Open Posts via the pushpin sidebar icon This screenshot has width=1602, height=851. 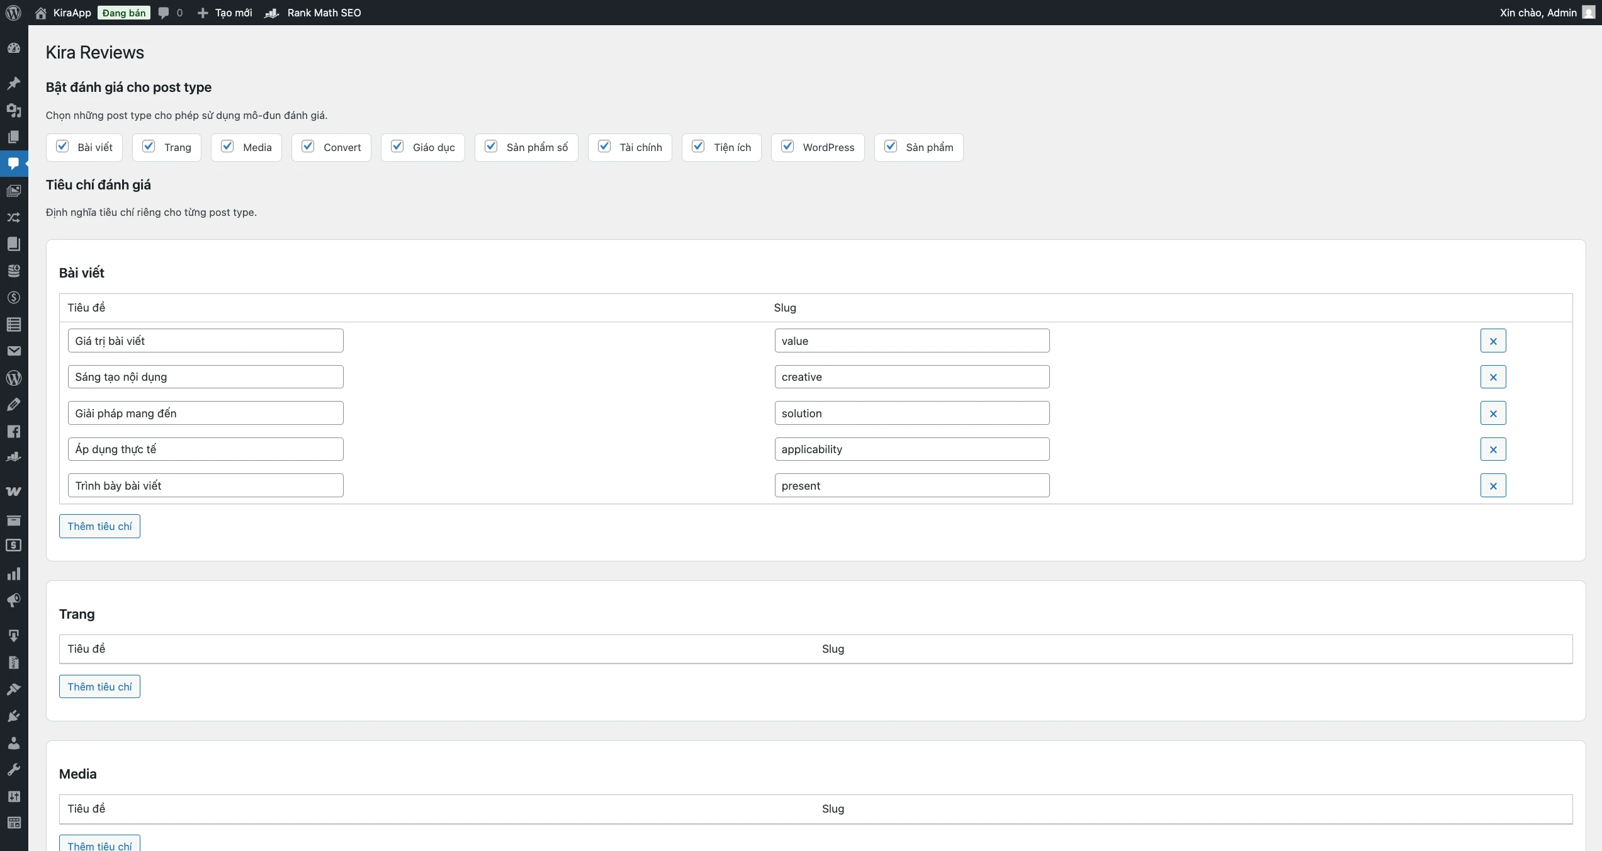[14, 83]
